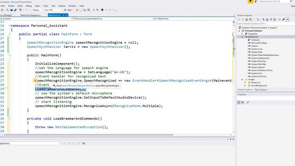
Task: Collapse the LoadGrammarAndCommands method at line 36
Action: [x=9, y=119]
